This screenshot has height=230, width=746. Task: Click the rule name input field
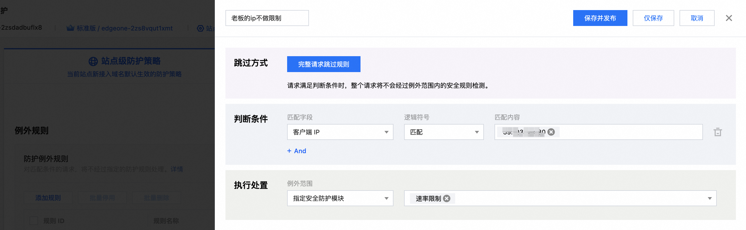(x=267, y=18)
